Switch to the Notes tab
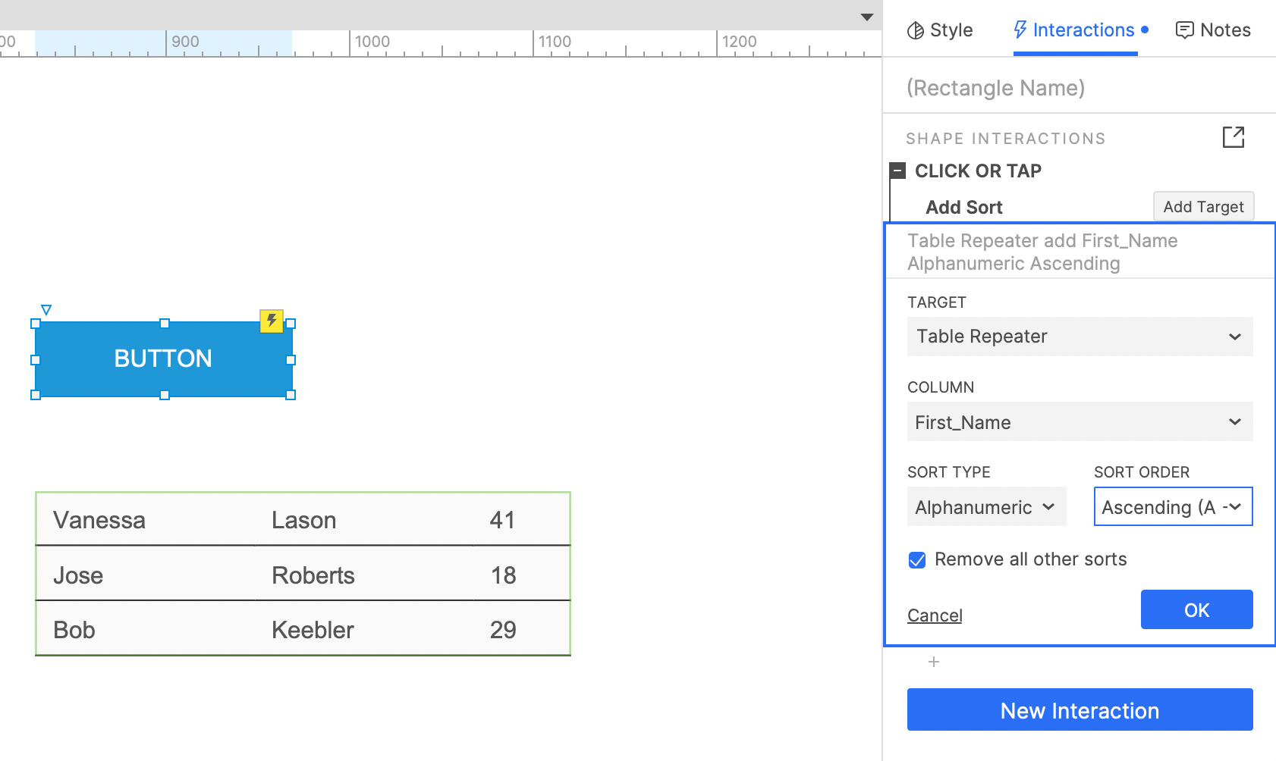 [1213, 30]
